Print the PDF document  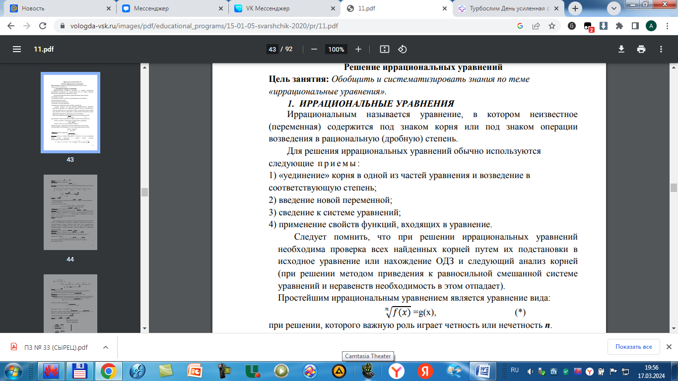tap(641, 49)
